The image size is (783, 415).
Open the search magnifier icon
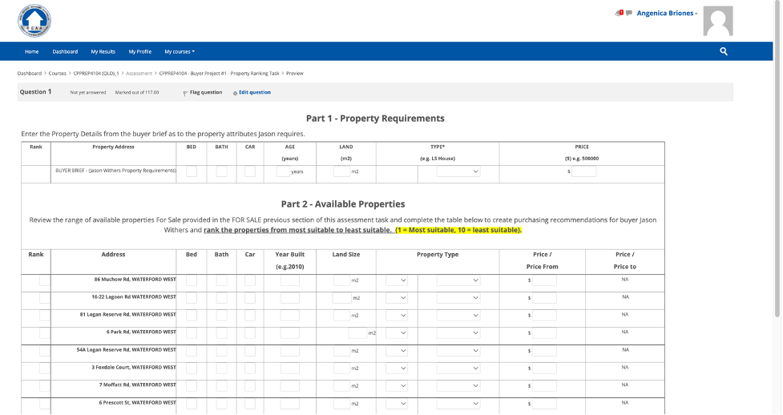pos(724,51)
